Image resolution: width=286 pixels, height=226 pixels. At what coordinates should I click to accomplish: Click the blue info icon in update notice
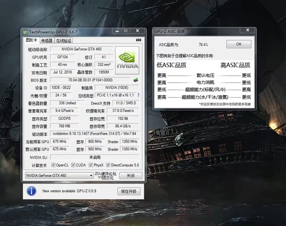point(31,191)
